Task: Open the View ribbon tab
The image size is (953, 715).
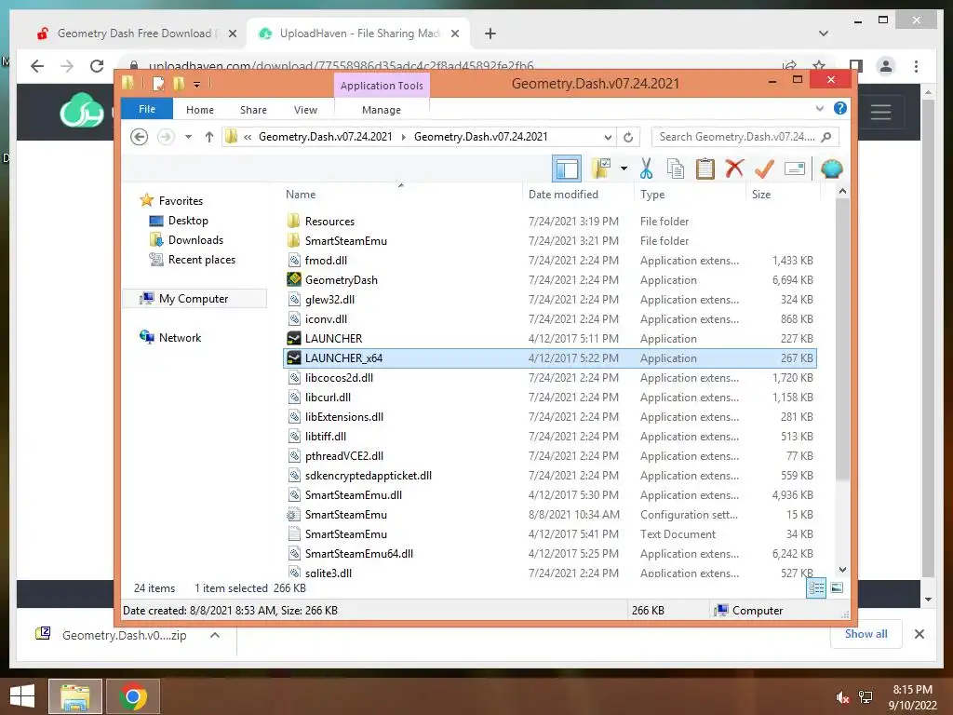Action: tap(305, 110)
